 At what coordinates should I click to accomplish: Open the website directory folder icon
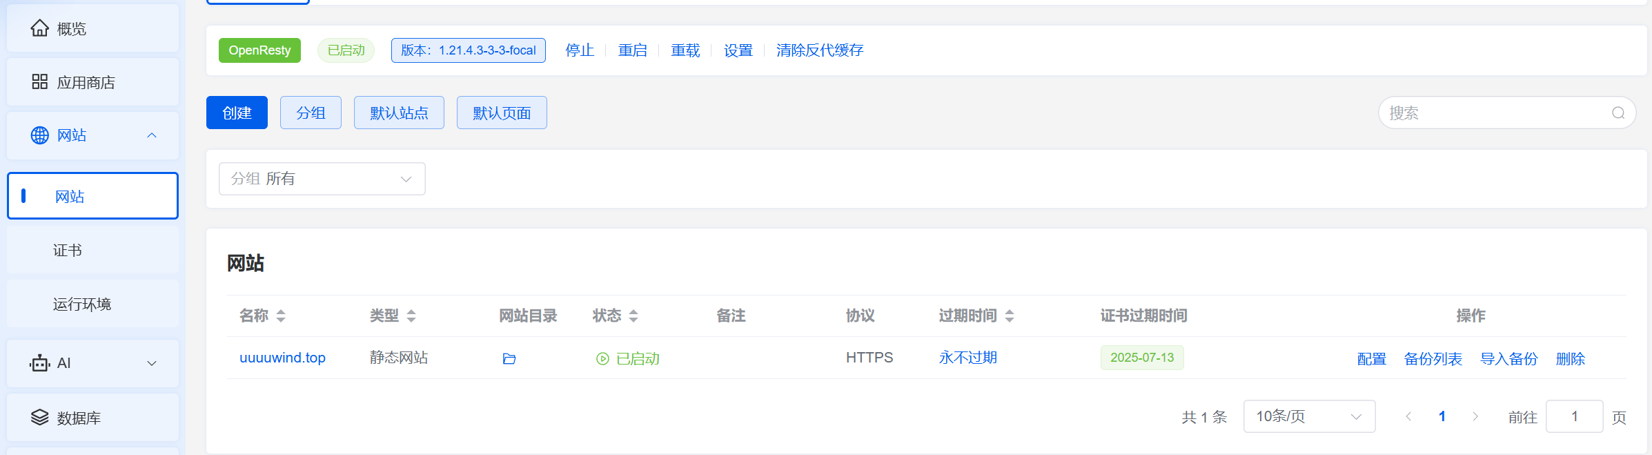coord(509,358)
